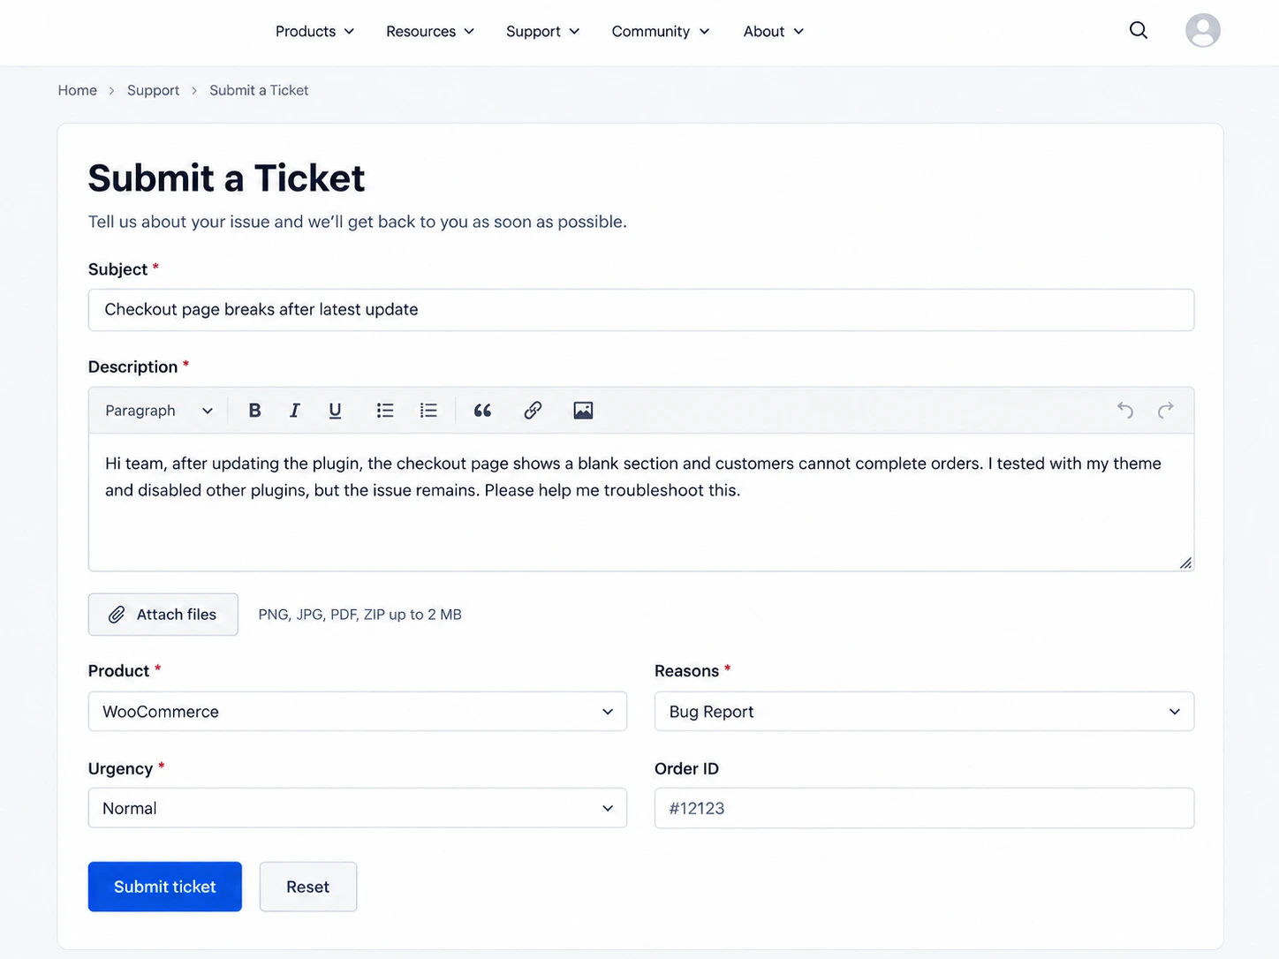
Task: Expand the About navigation menu
Action: point(774,32)
